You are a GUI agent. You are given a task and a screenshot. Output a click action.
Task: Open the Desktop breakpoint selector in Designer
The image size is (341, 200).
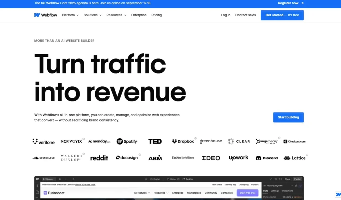click(x=188, y=179)
